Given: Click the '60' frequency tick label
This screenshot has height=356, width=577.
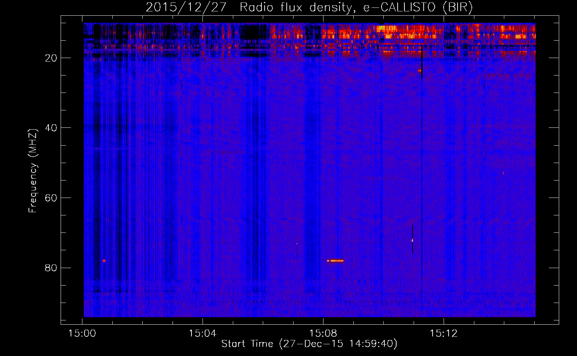Looking at the screenshot, I should pos(51,198).
